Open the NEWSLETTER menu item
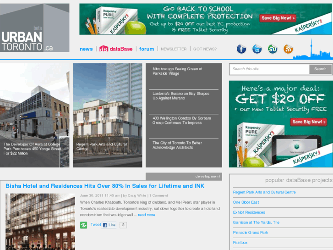Screen dimensions: 333x250 tap(174, 49)
